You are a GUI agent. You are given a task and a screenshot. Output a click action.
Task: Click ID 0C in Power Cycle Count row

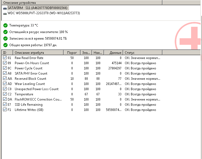(x=10, y=68)
